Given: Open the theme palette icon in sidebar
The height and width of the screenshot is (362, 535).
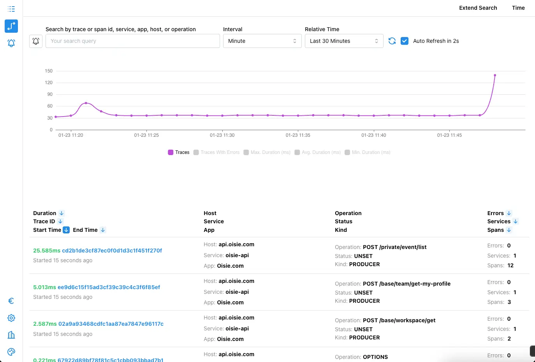Looking at the screenshot, I should pos(11,351).
